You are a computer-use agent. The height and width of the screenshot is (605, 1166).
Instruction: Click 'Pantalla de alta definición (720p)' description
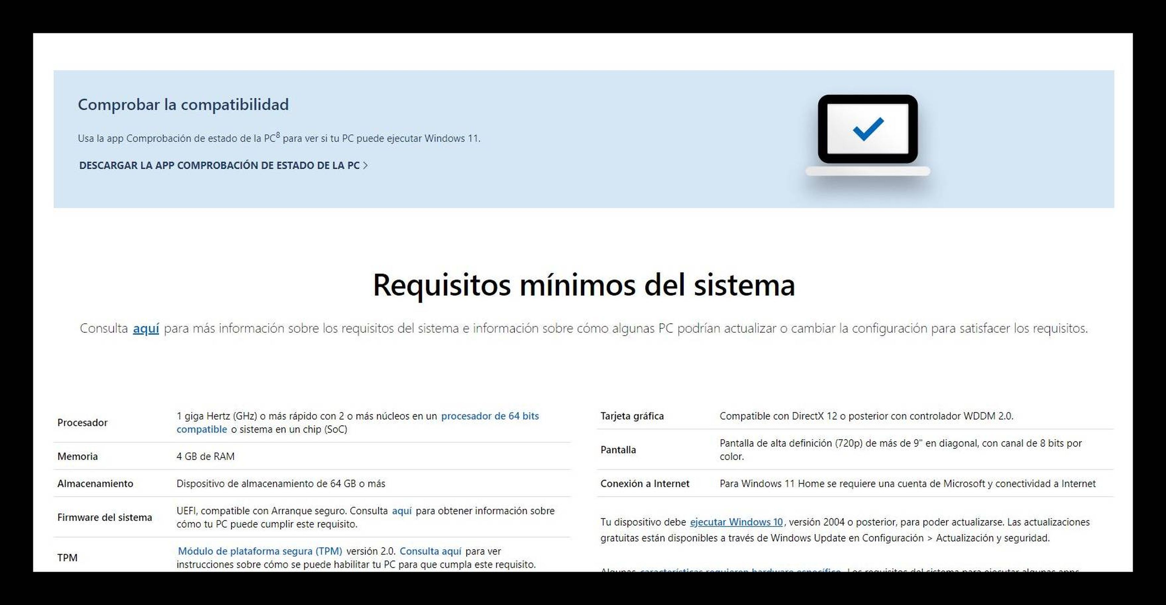click(901, 450)
